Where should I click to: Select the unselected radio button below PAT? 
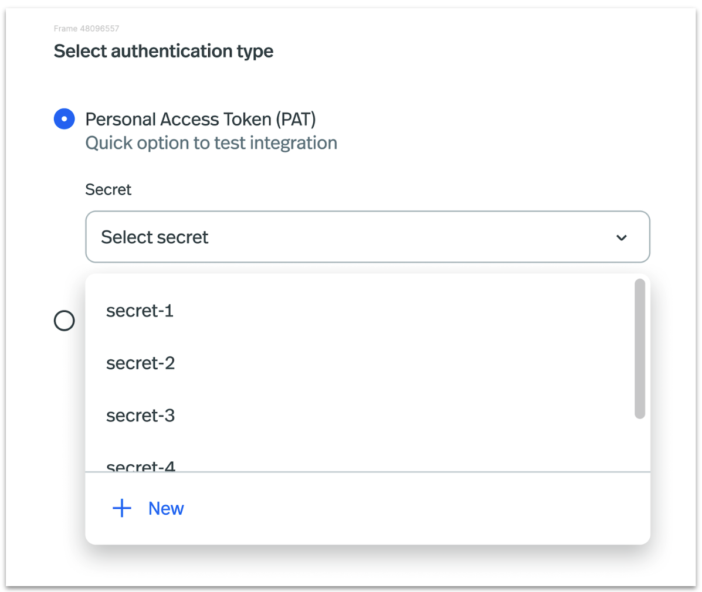[65, 321]
